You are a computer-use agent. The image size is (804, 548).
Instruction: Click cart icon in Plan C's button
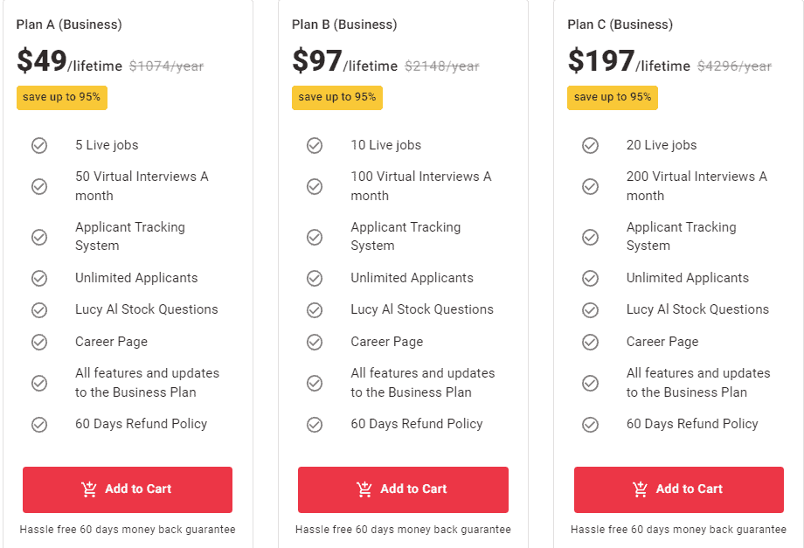coord(641,489)
